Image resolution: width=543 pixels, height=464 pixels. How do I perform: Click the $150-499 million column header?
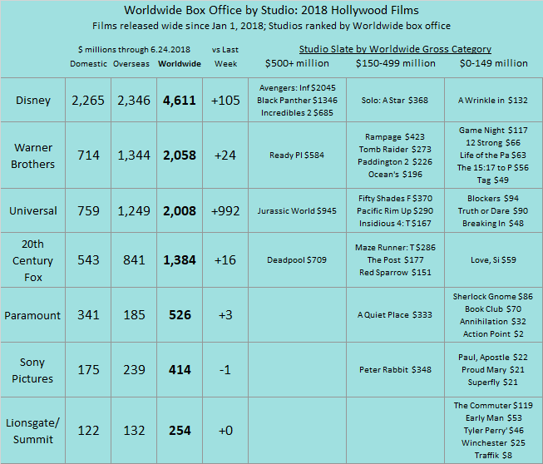click(x=396, y=63)
